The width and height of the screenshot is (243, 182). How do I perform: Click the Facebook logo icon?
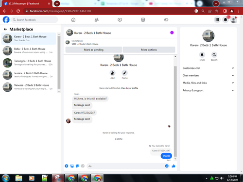[x=6, y=20]
